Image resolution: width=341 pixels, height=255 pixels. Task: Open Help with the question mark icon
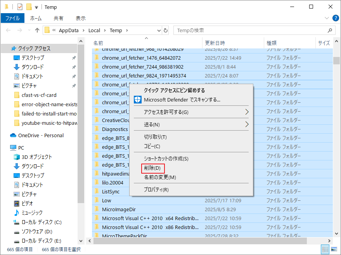[336, 18]
